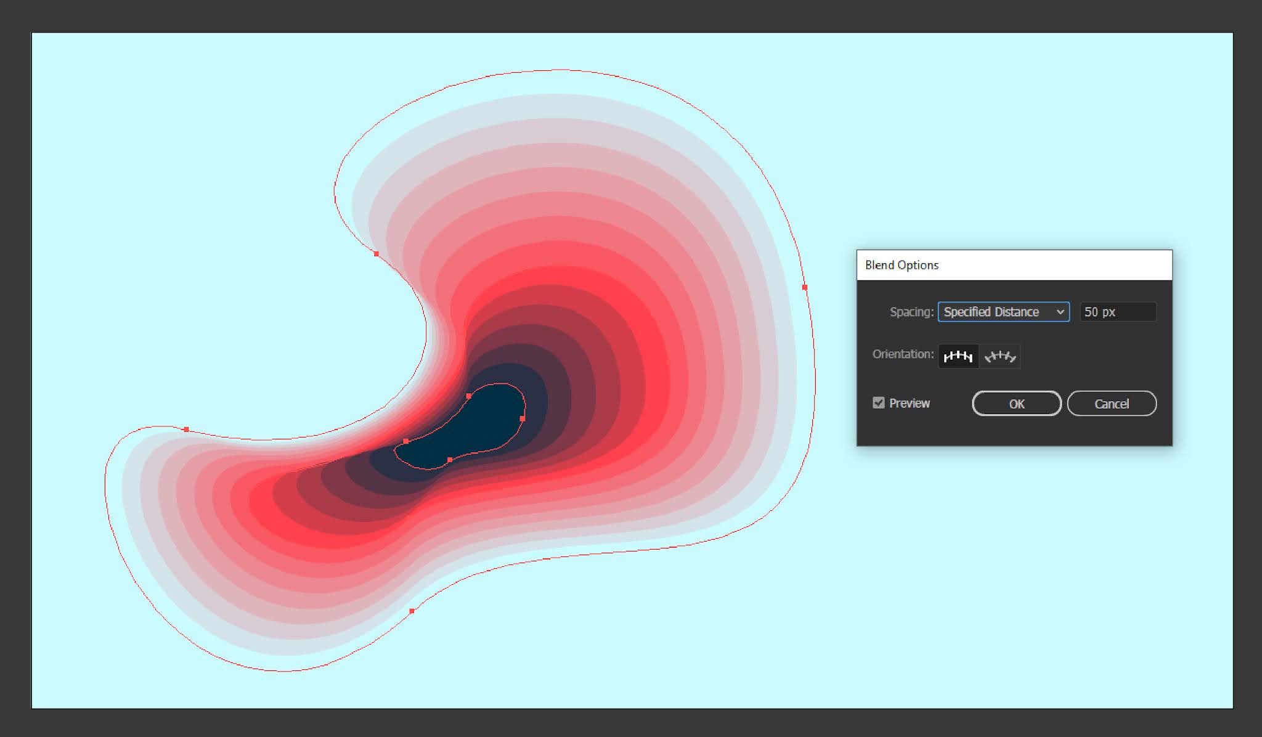
Task: Select the Align to Path orientation icon
Action: click(999, 356)
